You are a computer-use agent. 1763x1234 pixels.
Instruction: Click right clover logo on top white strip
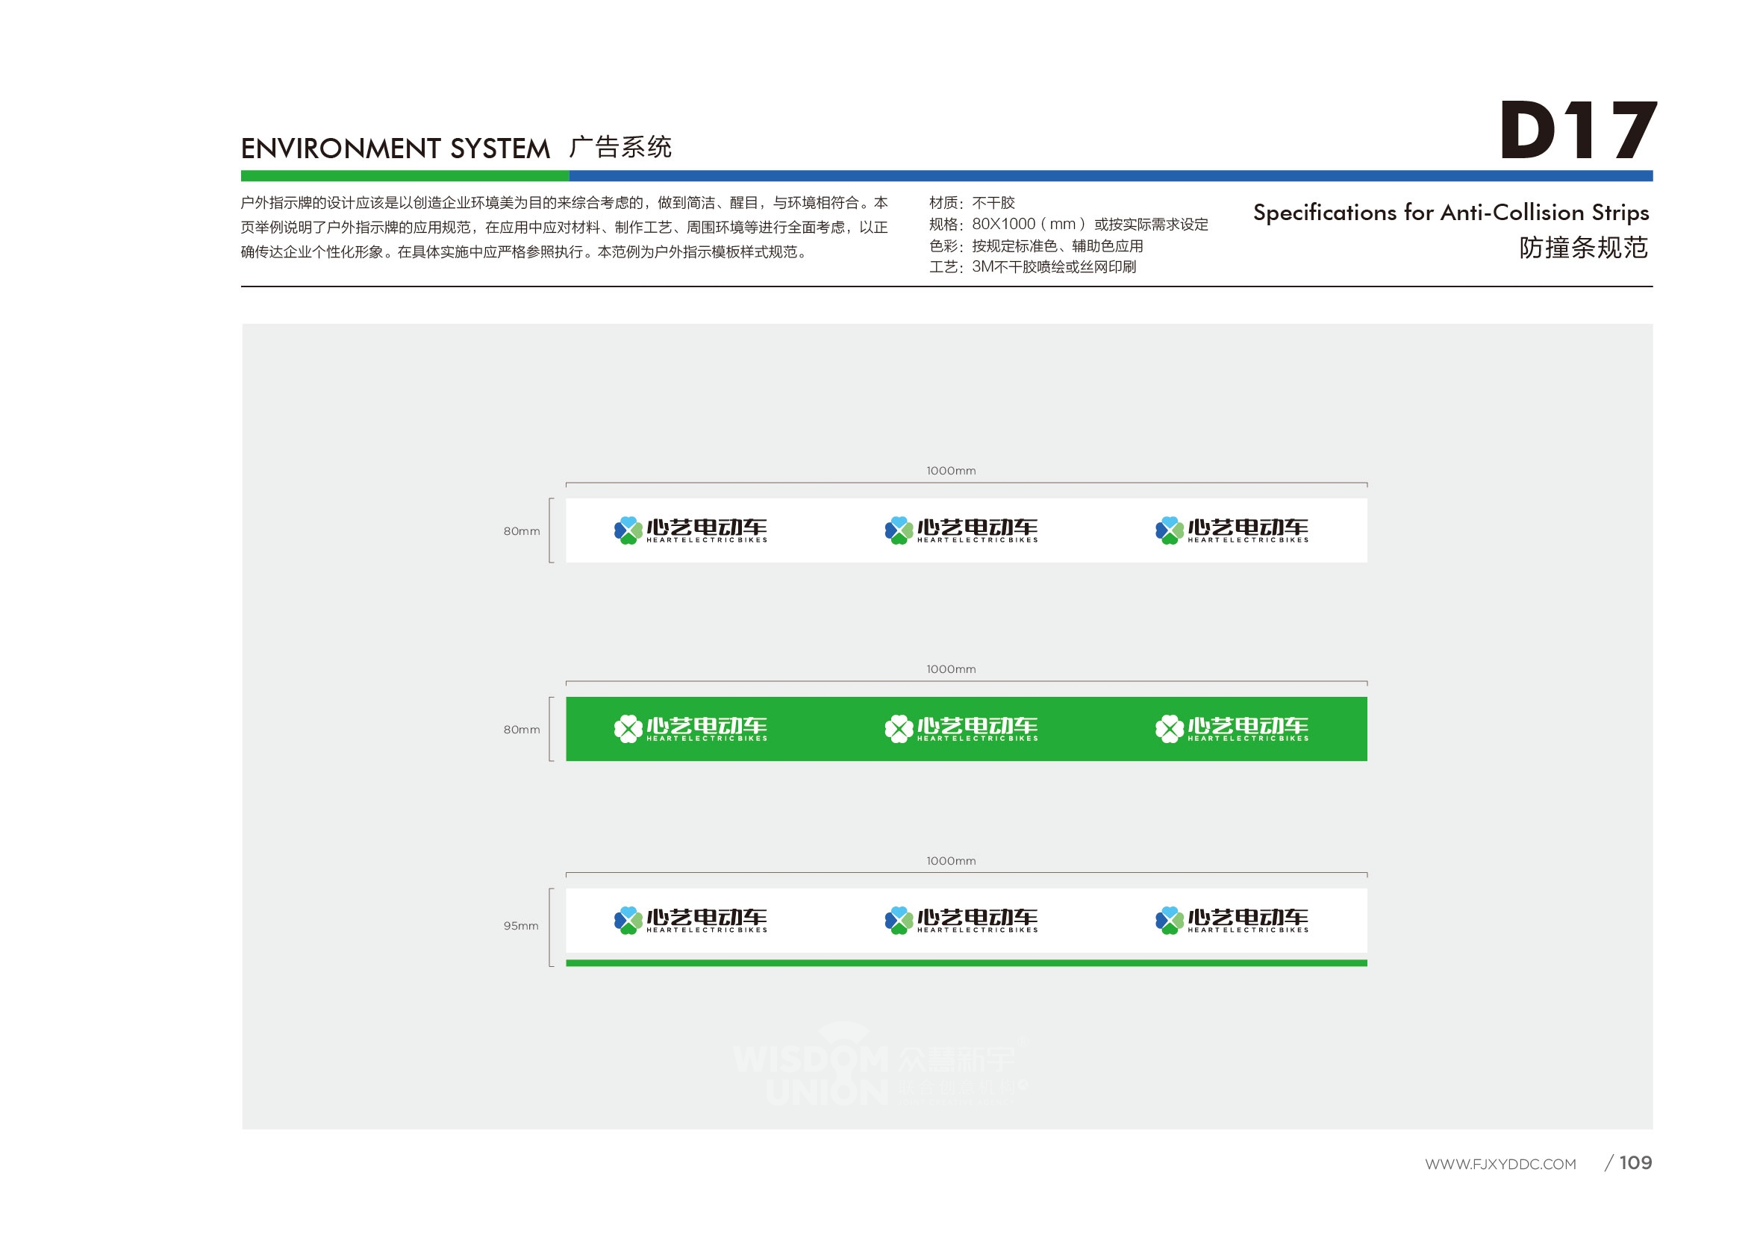[x=1169, y=530]
